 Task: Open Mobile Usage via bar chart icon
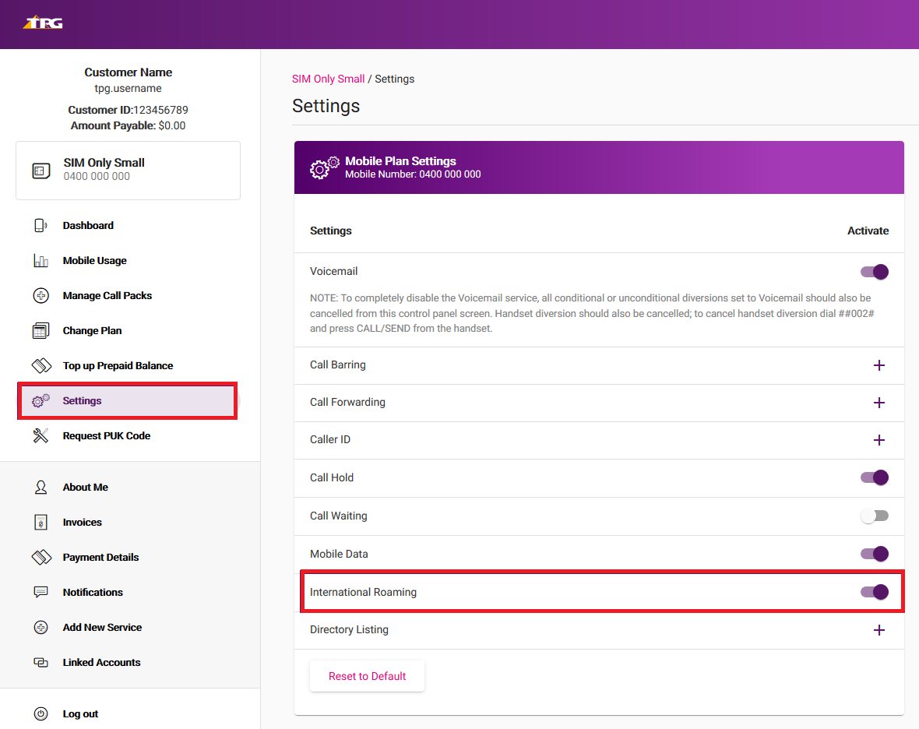coord(41,260)
